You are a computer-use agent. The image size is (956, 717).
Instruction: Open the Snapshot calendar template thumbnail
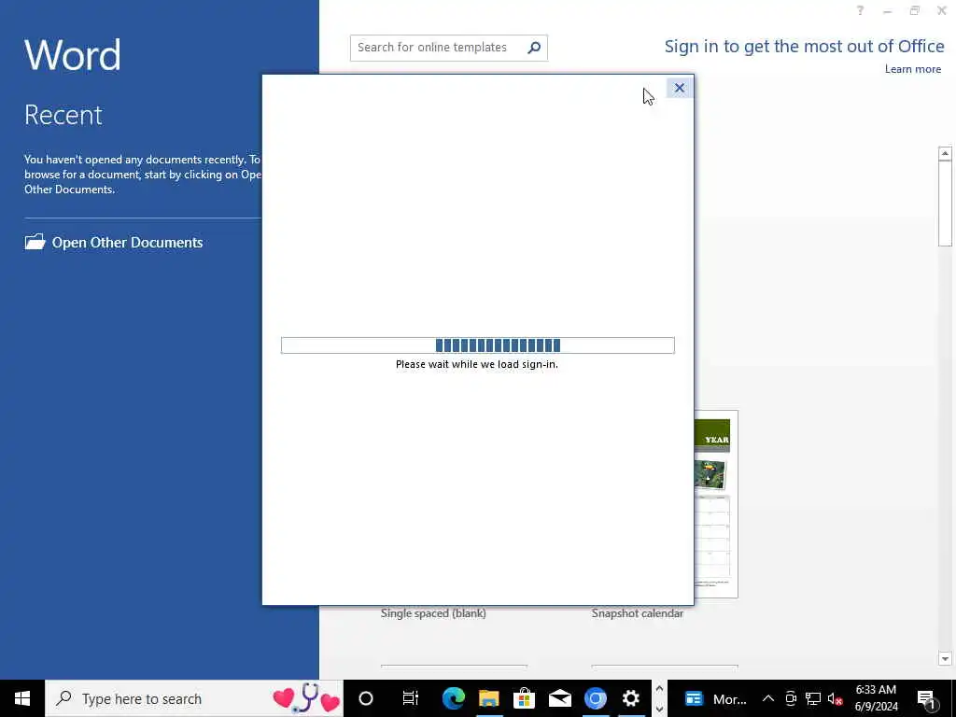coord(716,504)
